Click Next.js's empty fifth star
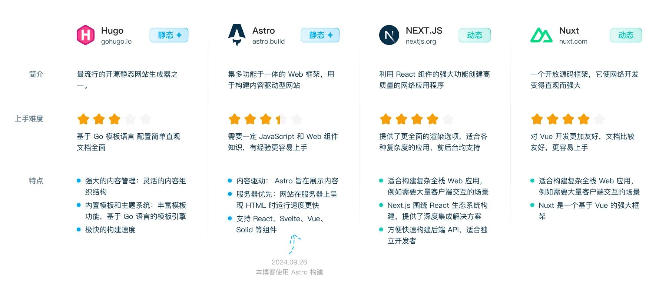Image resolution: width=669 pixels, height=290 pixels. 448,119
